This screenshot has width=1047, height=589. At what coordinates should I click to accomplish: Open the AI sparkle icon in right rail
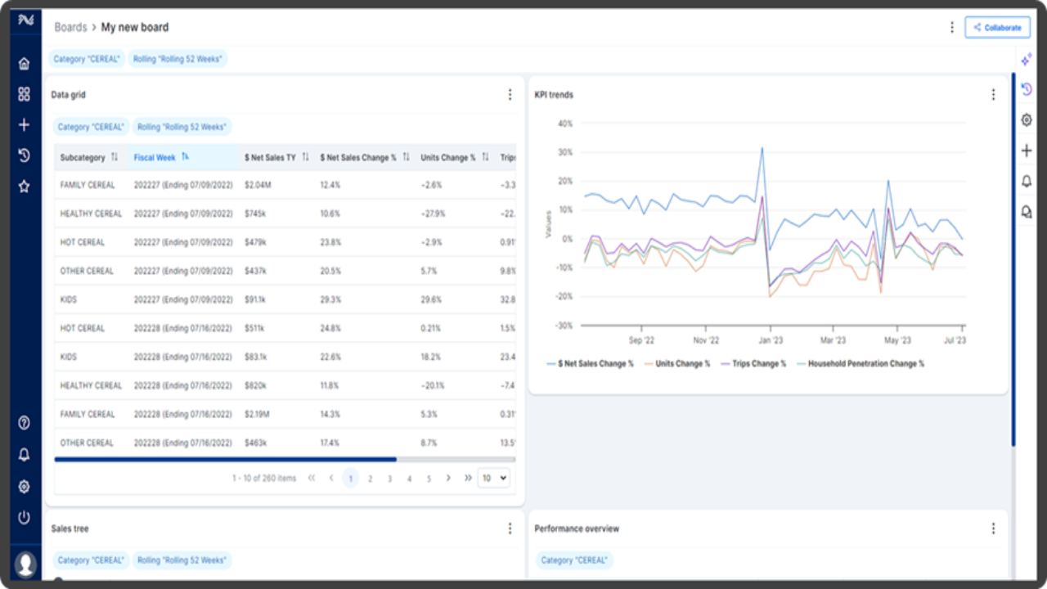(1027, 60)
